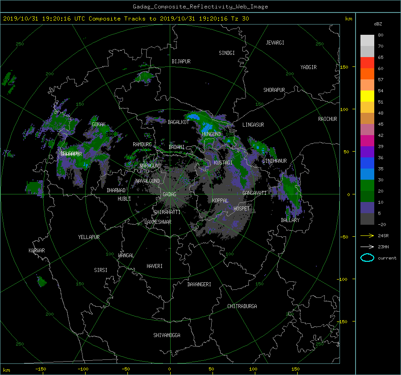Click the HANGAL city label
Viewport: 401px width, 375px height.
126,255
